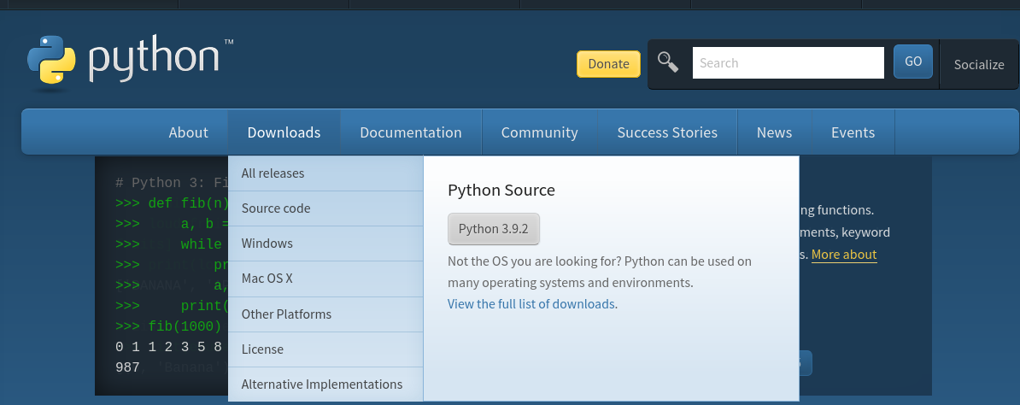The width and height of the screenshot is (1020, 405).
Task: Select Windows in Downloads dropdown
Action: (325, 244)
